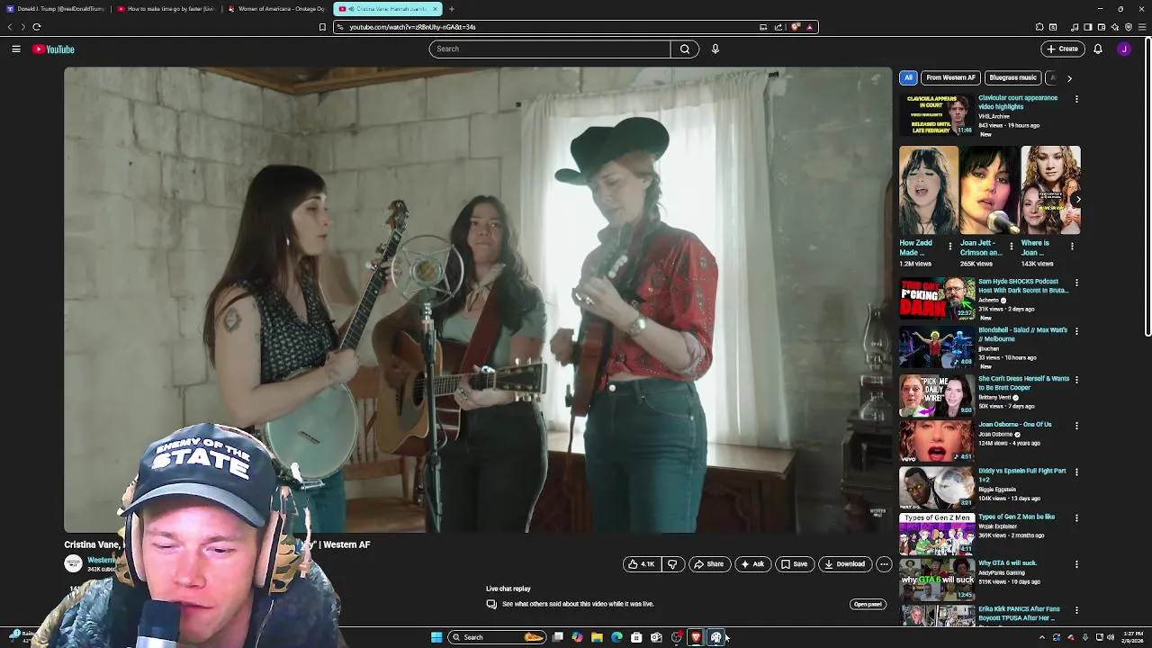Open Microsoft Edge from taskbar

coord(616,637)
